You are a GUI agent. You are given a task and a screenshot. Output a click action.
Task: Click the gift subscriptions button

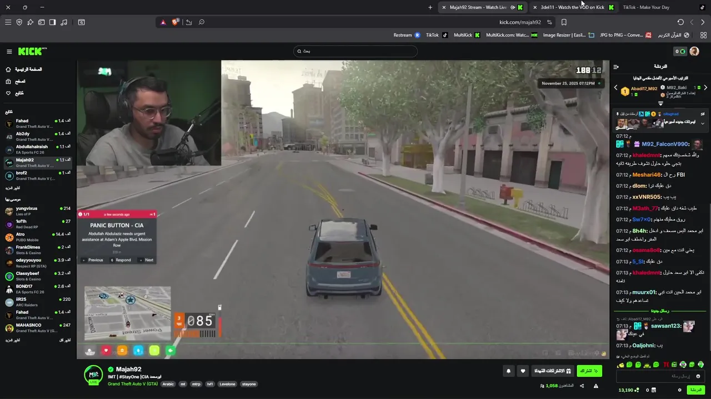[553, 371]
